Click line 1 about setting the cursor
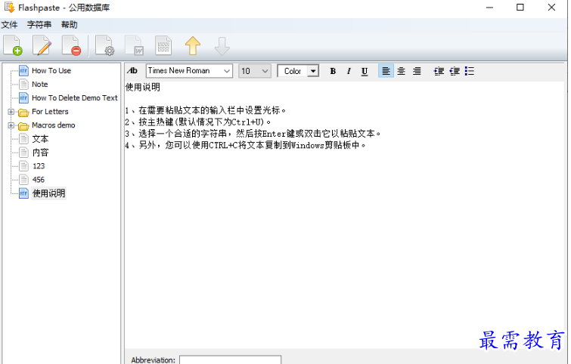This screenshot has width=571, height=364. point(206,110)
